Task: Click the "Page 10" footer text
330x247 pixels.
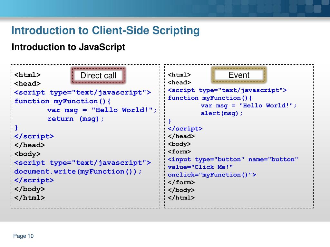Action: [23, 236]
